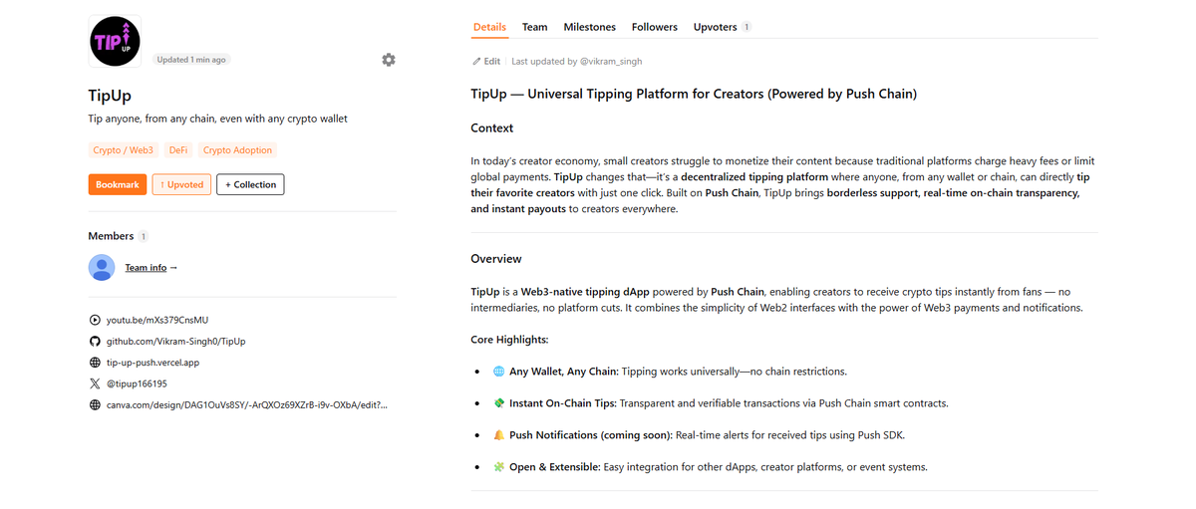Click the globe icon beside the Canva link
The image size is (1196, 509).
(95, 405)
